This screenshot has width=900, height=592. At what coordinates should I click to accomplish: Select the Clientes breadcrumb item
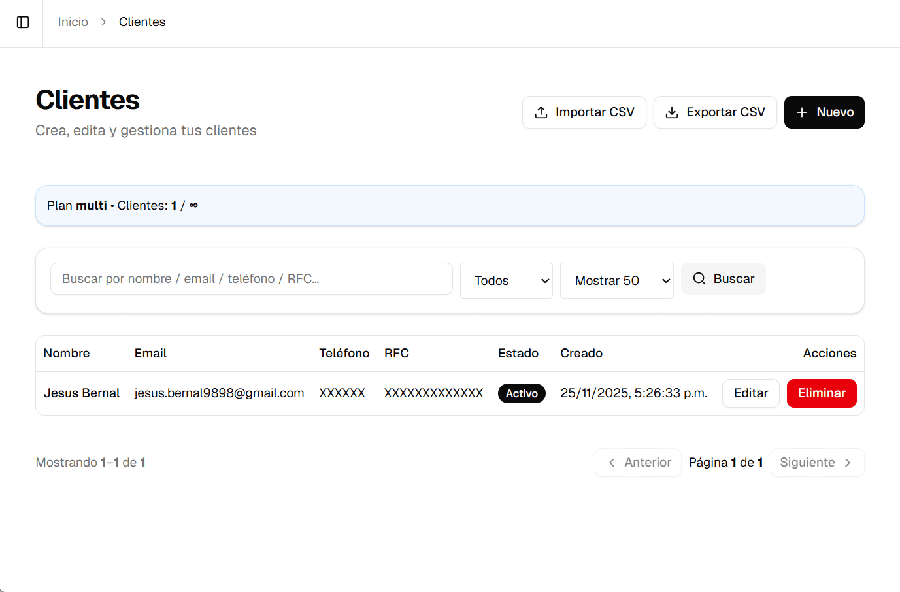142,22
